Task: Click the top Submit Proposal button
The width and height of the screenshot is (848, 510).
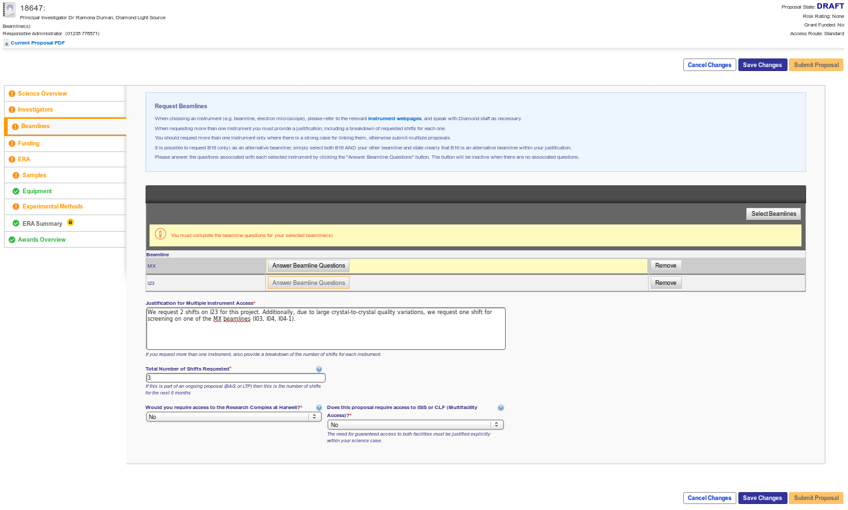Action: point(816,65)
